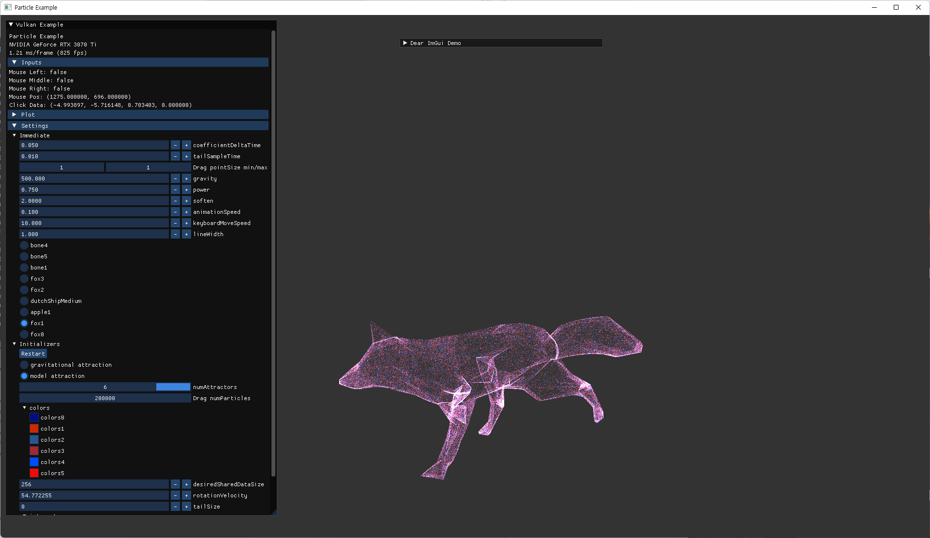Select the bone5 model radio button
Screen dimensions: 930x538
[24, 256]
